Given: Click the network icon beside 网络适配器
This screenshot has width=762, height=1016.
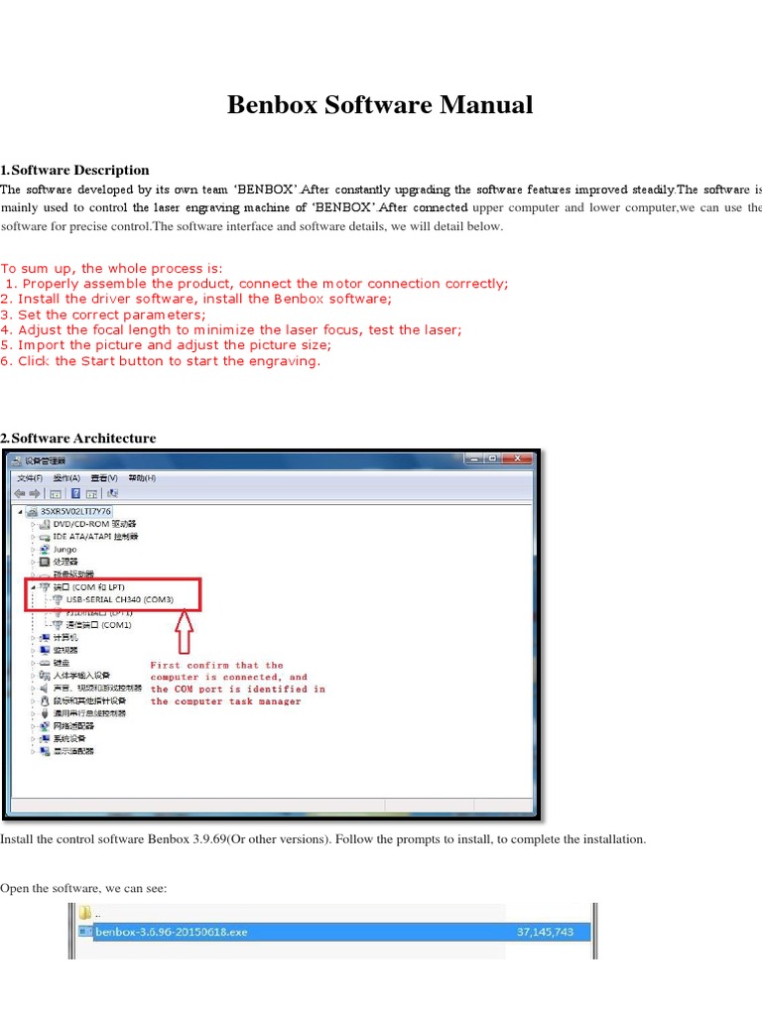Looking at the screenshot, I should [x=45, y=725].
